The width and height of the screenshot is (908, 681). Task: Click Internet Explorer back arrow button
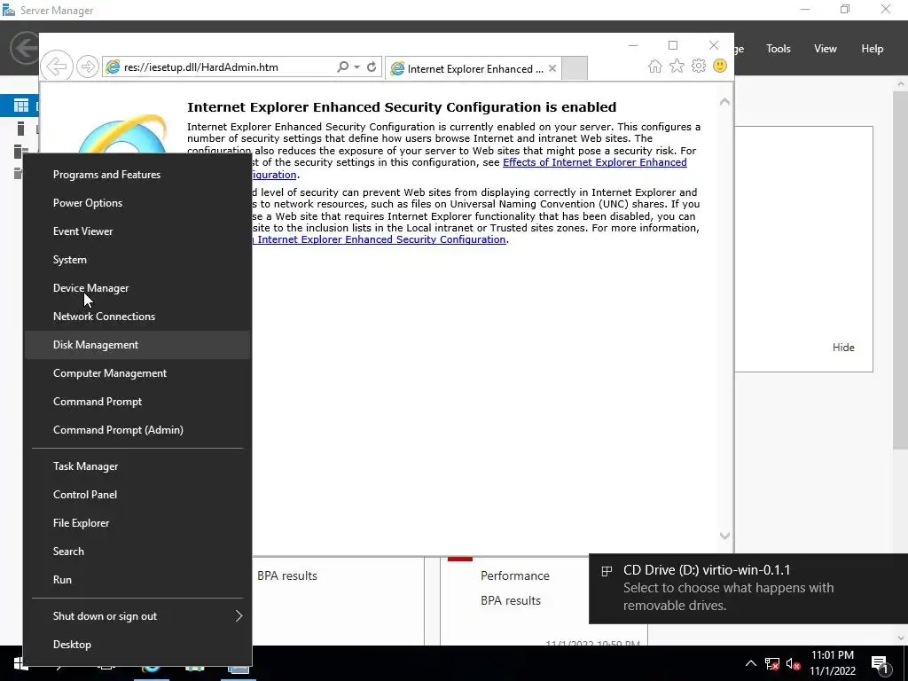[57, 67]
